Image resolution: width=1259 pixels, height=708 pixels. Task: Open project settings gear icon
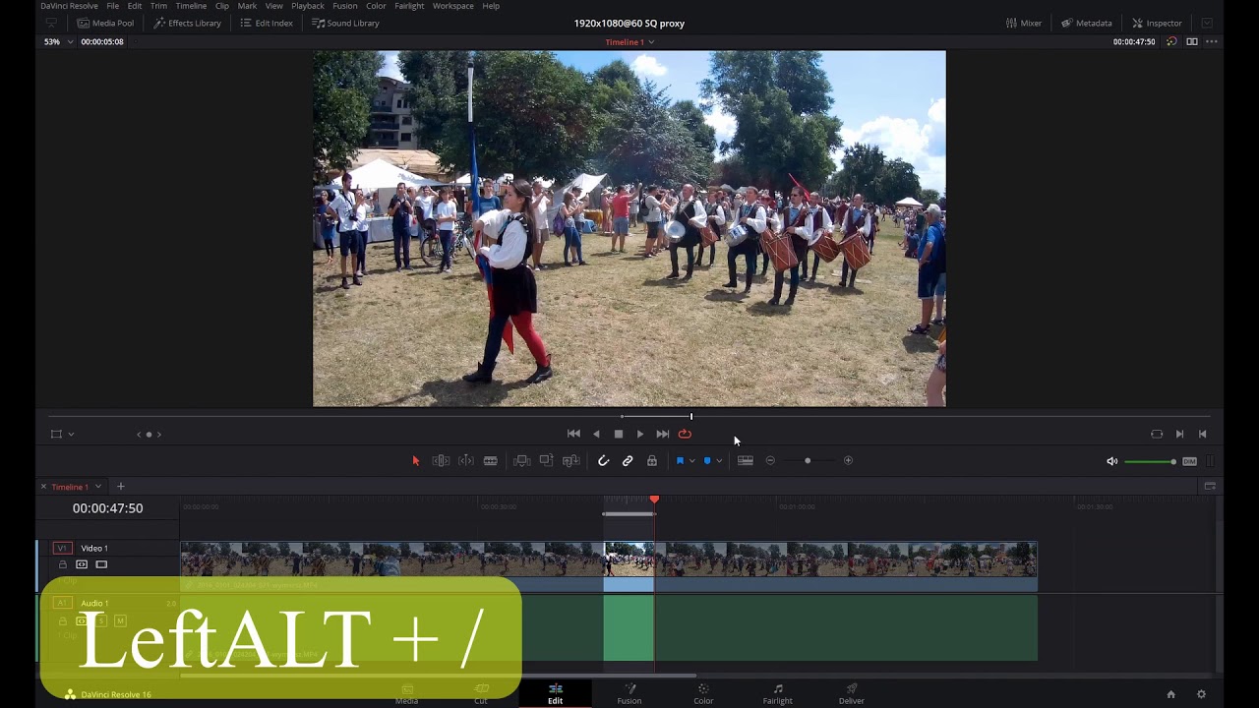[x=1201, y=694]
